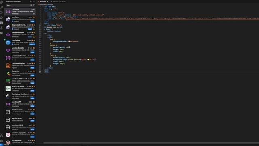Image resolution: width=259 pixels, height=146 pixels.
Task: Select the Live Preview extension icon
Action: 8,43
